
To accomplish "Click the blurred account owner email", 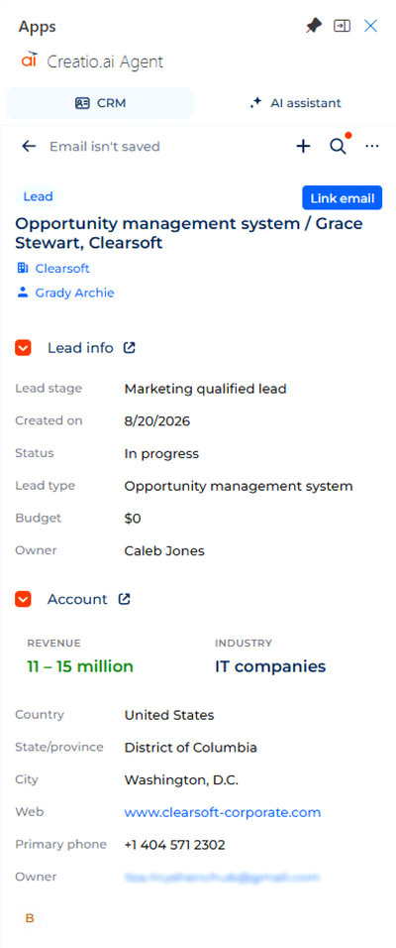I will click(x=222, y=877).
